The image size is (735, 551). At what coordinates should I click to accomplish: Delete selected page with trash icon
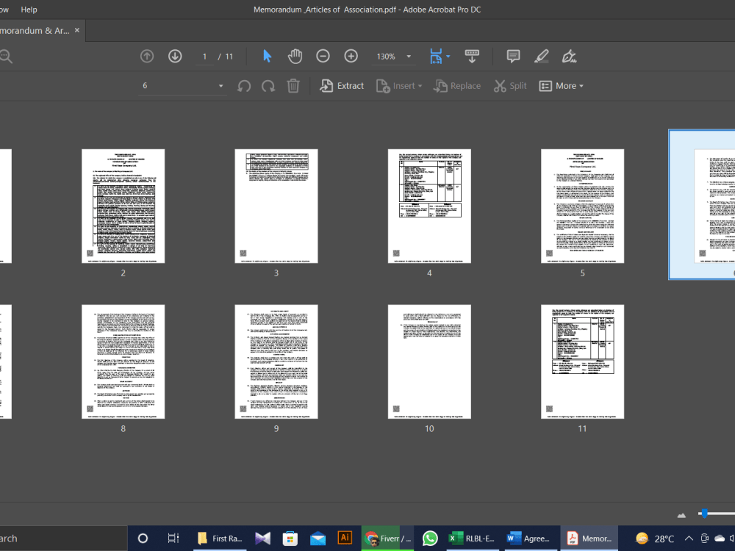pyautogui.click(x=293, y=86)
